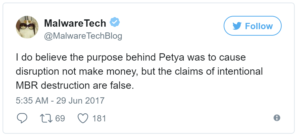Click the Twitter bird icon in Follow
The width and height of the screenshot is (297, 136).
[237, 26]
